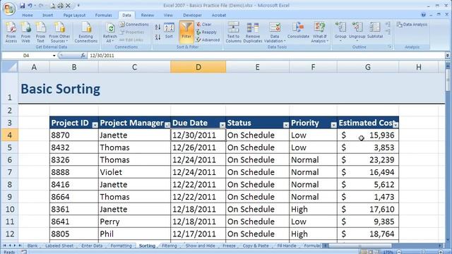Switch to the Formatting sheet tab
Viewport: 452px width, 254px height.
tap(121, 246)
